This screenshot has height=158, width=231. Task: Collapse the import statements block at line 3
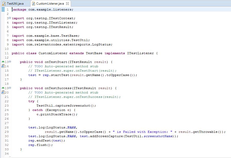[10, 18]
